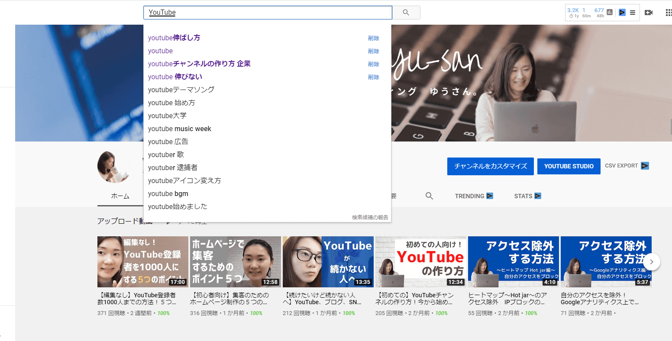Click title '【編集なし】YouTube登録者数1000人までの方法'
This screenshot has width=672, height=341.
pos(137,299)
